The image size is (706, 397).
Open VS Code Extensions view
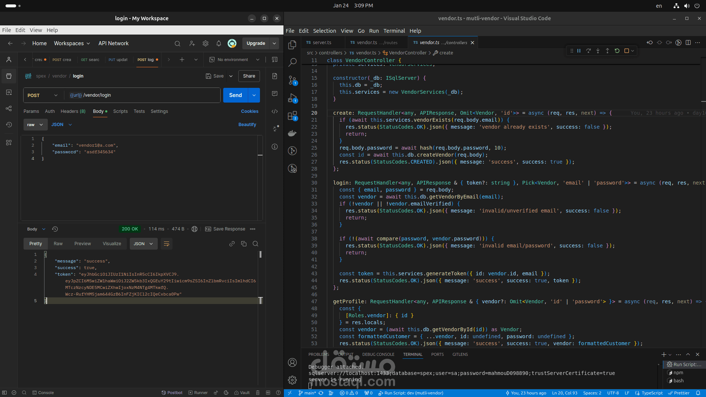click(x=292, y=116)
